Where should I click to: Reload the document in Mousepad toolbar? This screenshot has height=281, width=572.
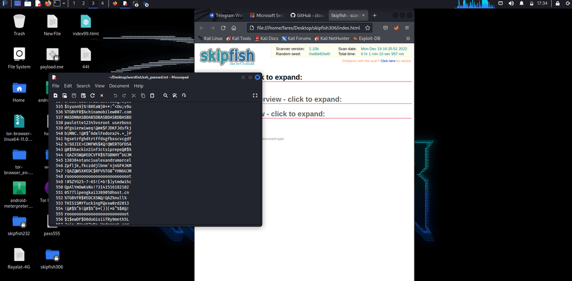click(93, 96)
